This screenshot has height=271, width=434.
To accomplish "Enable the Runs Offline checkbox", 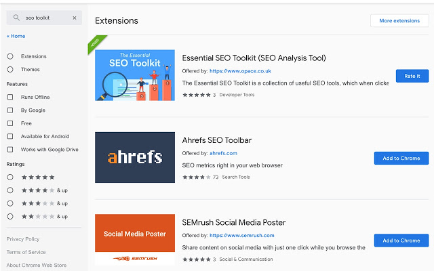I will (x=10, y=97).
